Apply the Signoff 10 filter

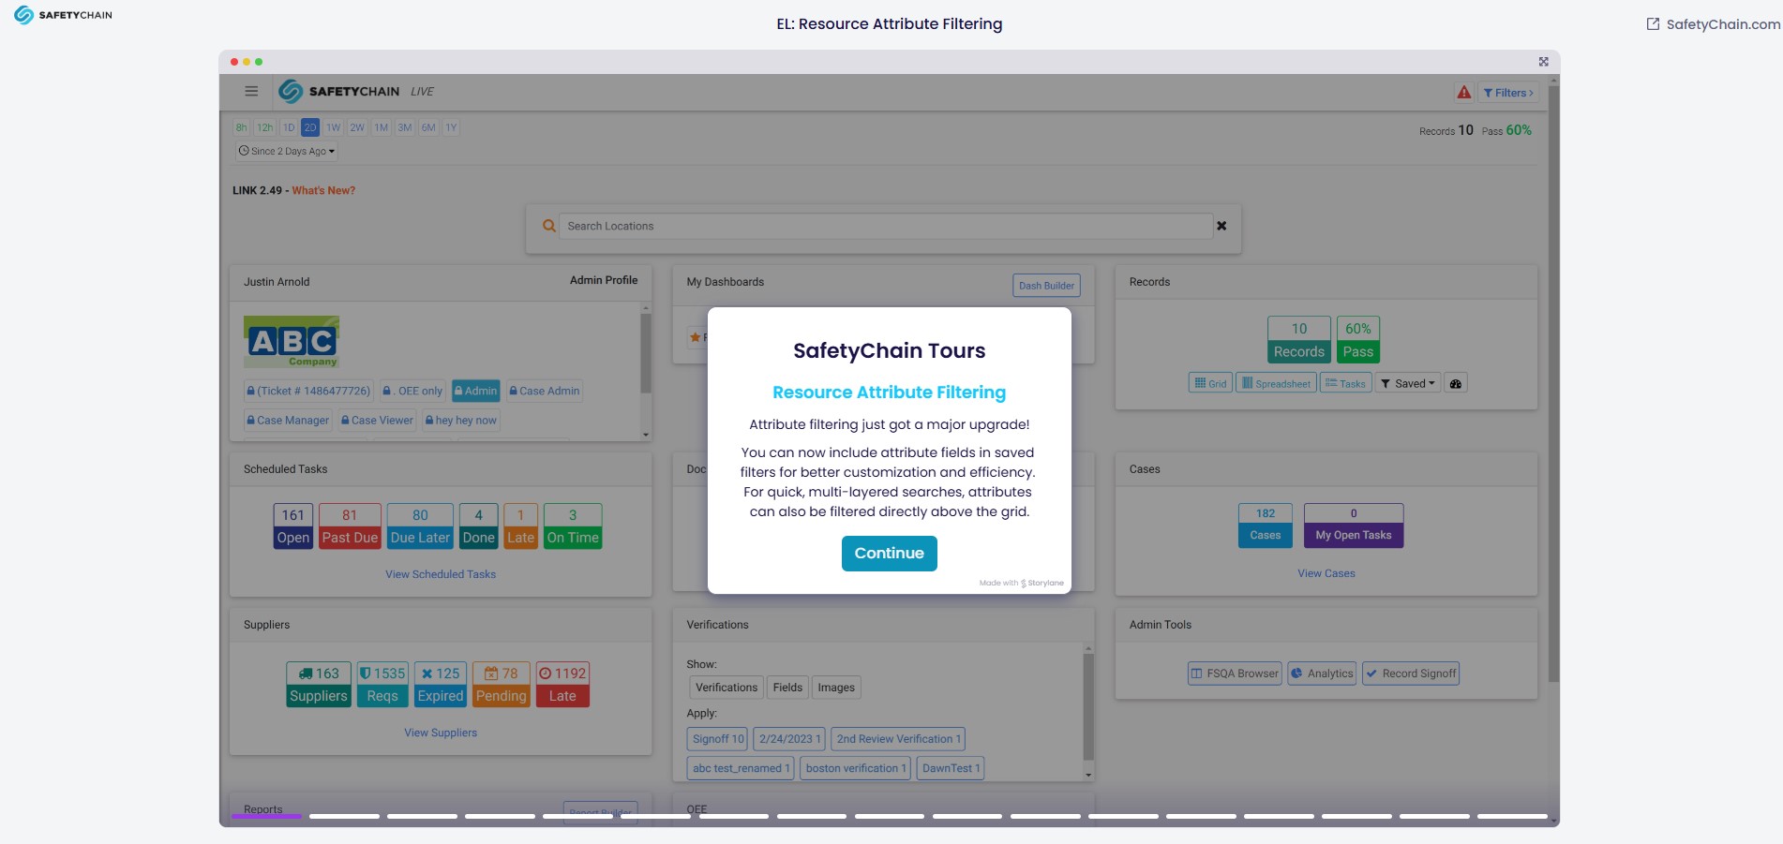pos(718,739)
